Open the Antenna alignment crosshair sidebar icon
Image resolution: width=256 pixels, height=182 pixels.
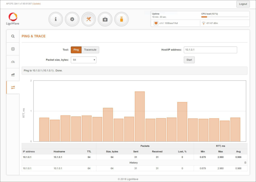click(x=13, y=49)
